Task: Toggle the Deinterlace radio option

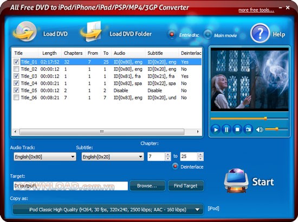Action: [175, 166]
